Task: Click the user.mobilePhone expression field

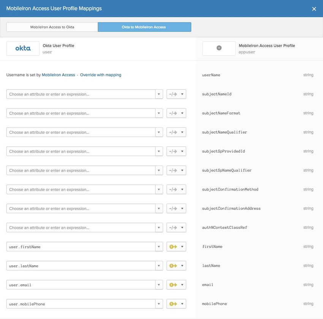Action: [81, 304]
